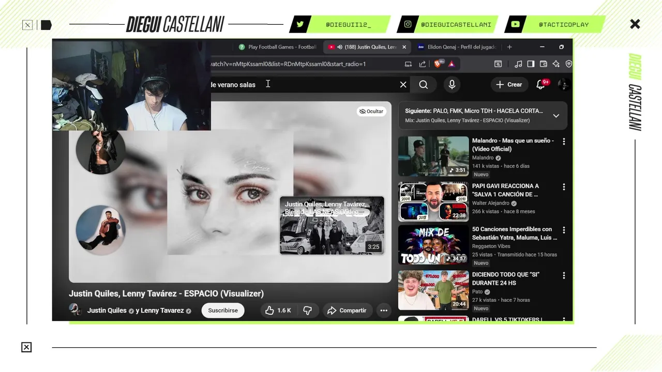Open the Brave VPN shield icon
This screenshot has height=372, width=662.
[x=568, y=64]
